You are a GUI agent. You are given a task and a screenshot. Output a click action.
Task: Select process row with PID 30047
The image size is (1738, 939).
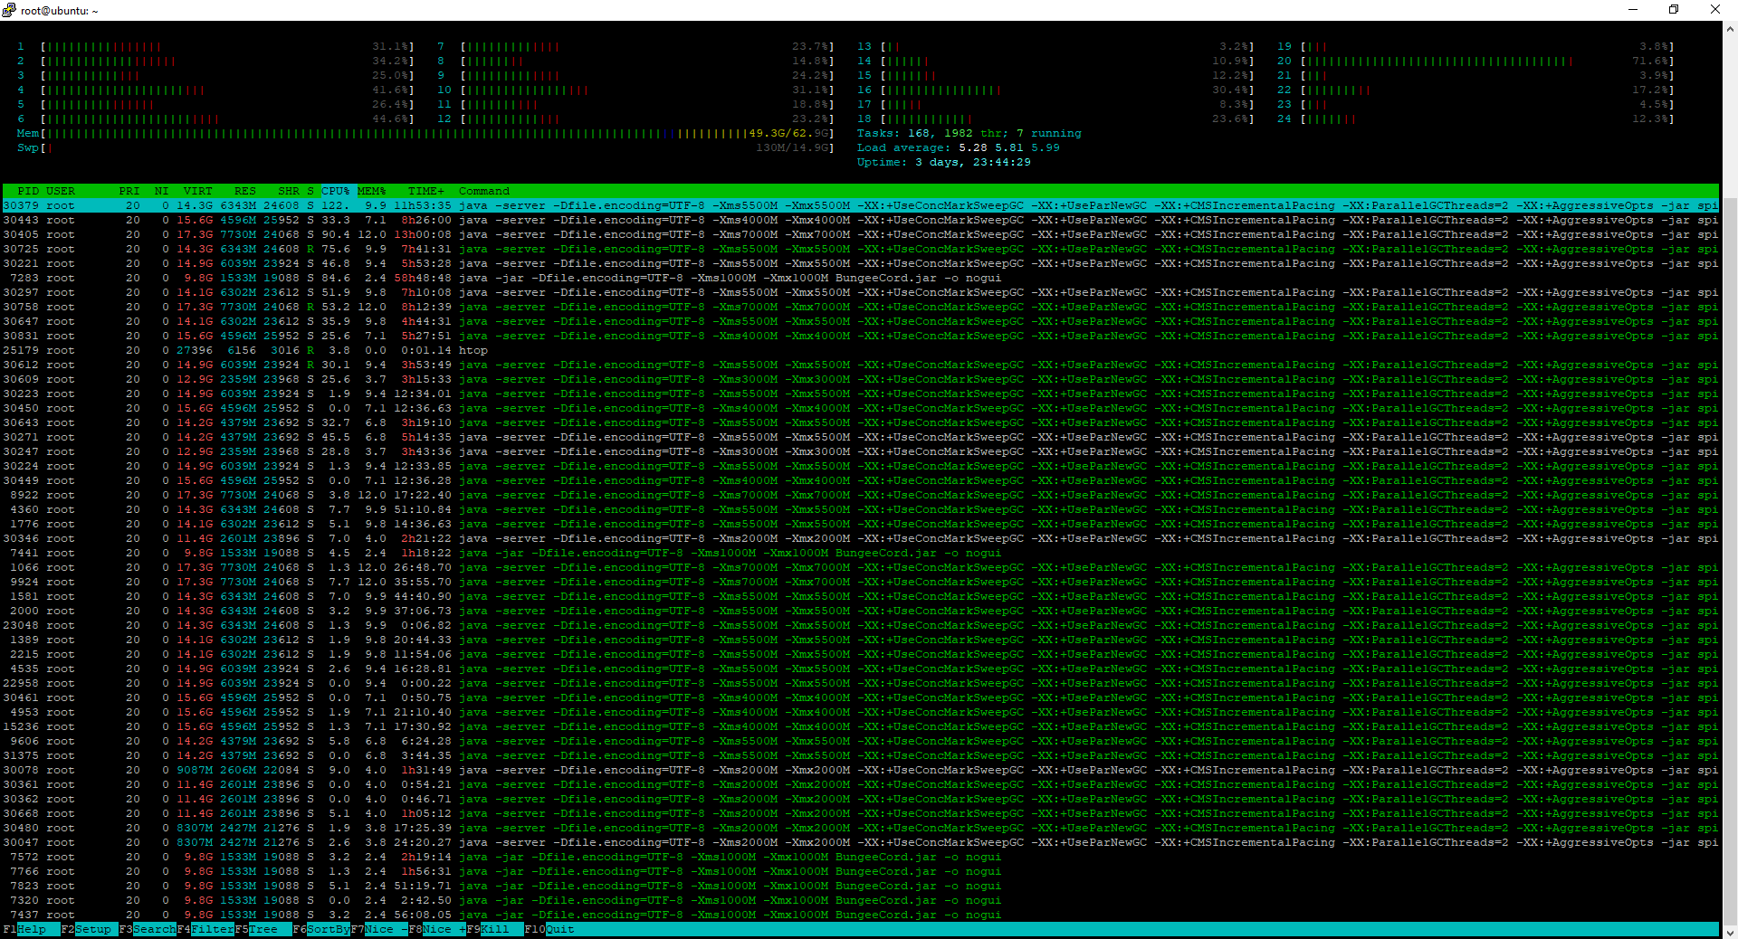(861, 842)
